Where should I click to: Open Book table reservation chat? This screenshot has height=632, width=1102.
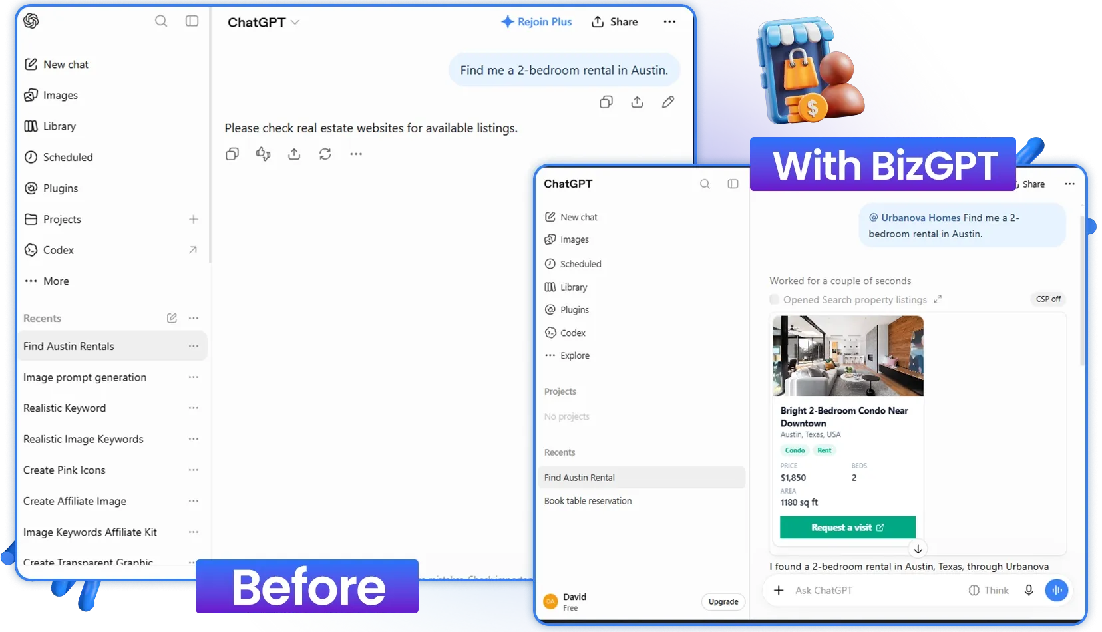point(588,501)
